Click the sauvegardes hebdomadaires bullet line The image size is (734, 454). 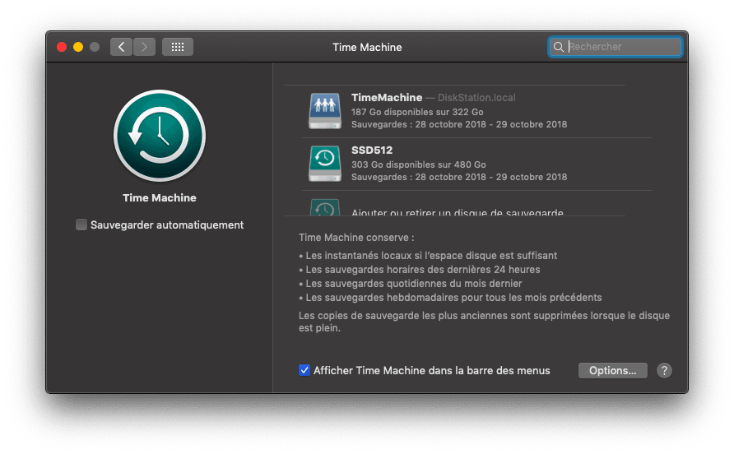pos(450,298)
